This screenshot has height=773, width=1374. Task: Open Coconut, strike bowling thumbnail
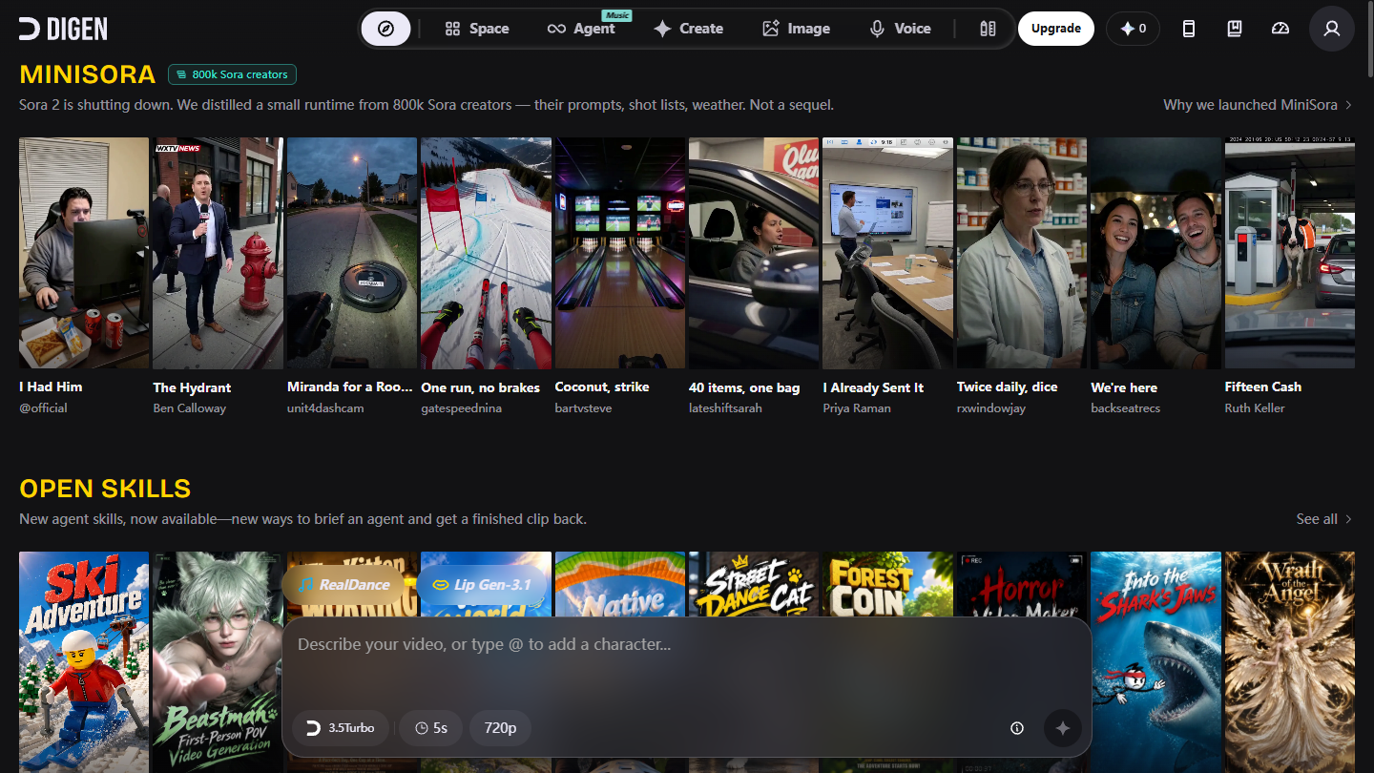[x=620, y=253]
